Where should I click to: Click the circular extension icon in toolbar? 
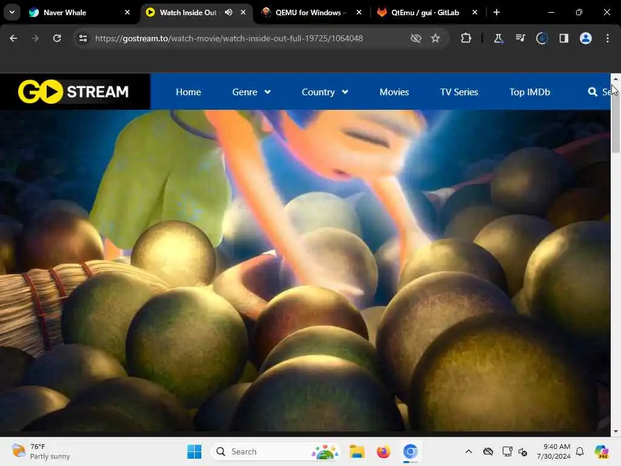point(542,38)
